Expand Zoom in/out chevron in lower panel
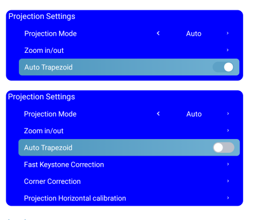The height and width of the screenshot is (220, 257). 228,130
